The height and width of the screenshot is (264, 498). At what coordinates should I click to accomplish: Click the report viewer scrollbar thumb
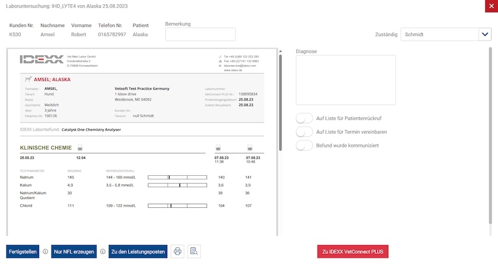click(x=280, y=102)
